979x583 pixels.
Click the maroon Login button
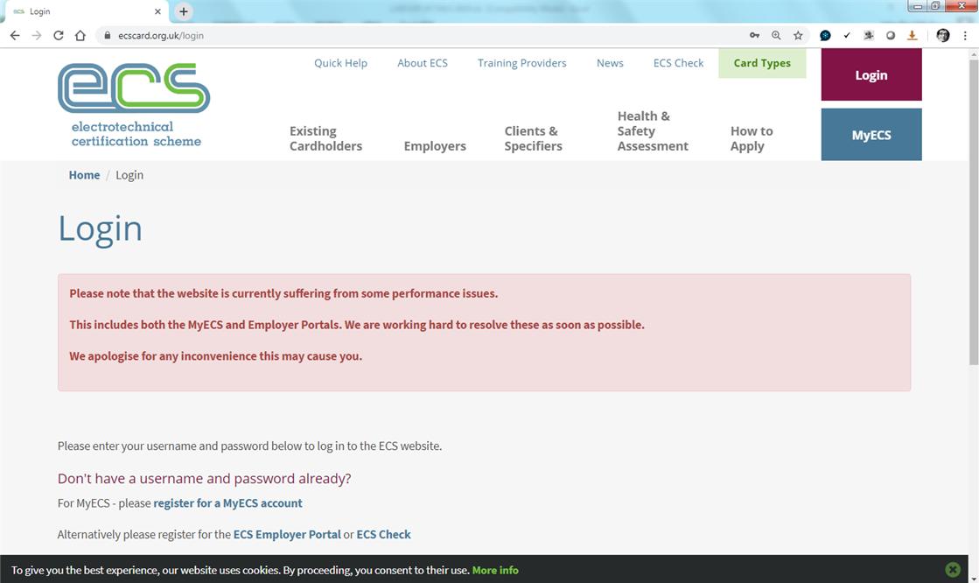pyautogui.click(x=871, y=75)
